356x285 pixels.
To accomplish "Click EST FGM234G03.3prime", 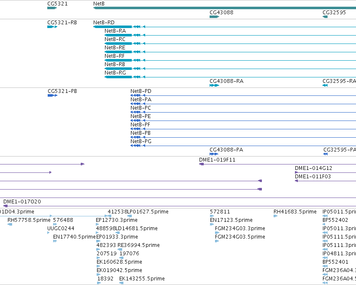I will point(240,229).
